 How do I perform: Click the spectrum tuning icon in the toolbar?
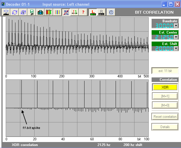click(6, 12)
